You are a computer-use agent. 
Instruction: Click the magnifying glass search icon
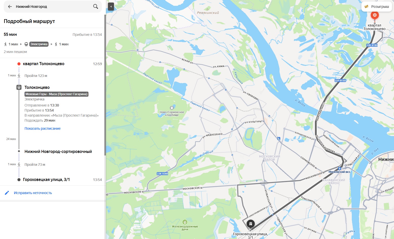96,7
